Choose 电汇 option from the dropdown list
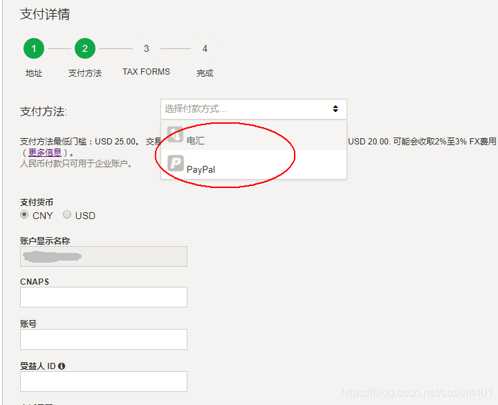The width and height of the screenshot is (498, 405). (x=253, y=135)
